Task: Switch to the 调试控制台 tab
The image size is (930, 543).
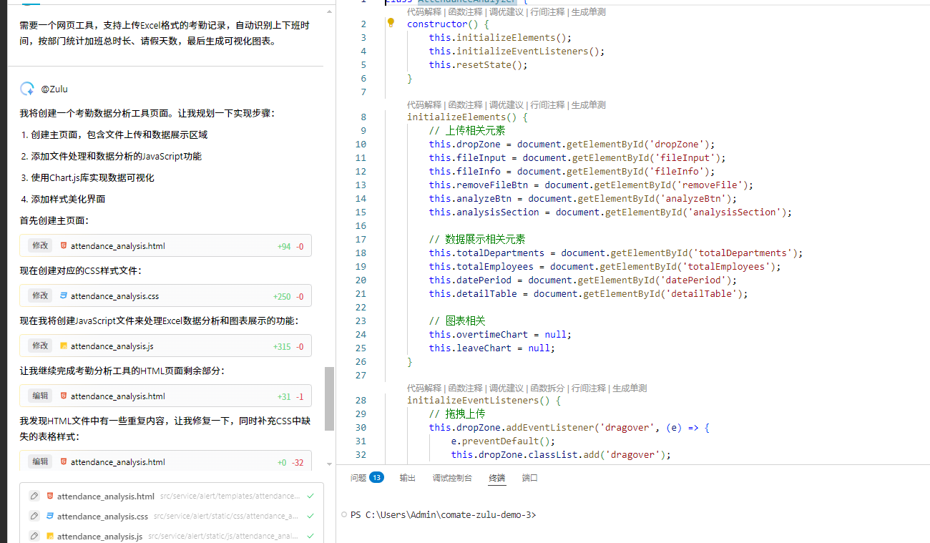Action: (x=452, y=478)
